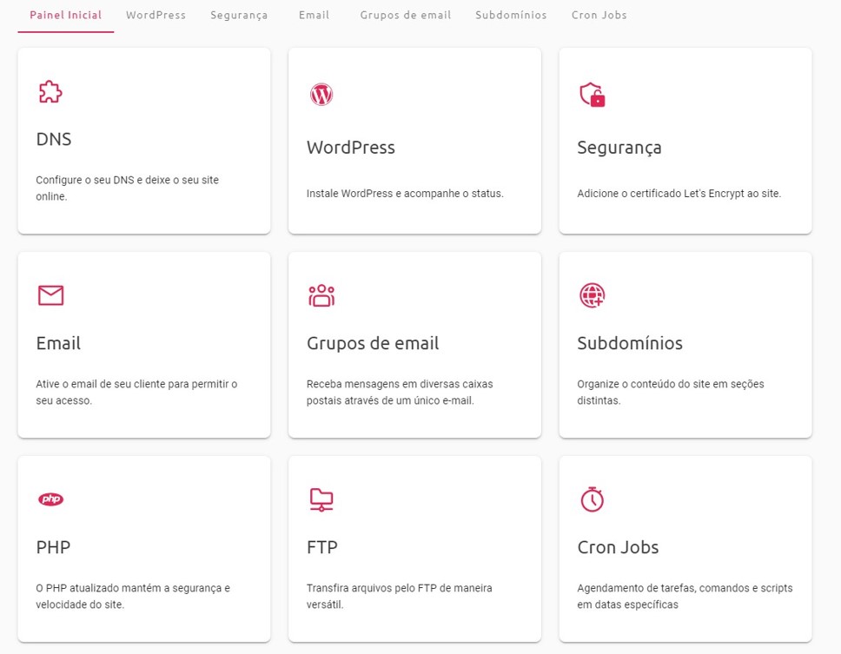Click text 'Receba mensagens em diversas caixas postais'
This screenshot has height=654, width=841.
point(400,392)
